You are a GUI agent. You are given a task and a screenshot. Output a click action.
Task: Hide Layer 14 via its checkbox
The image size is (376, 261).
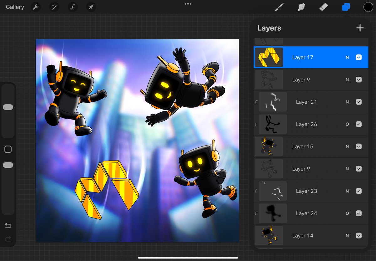pyautogui.click(x=359, y=236)
